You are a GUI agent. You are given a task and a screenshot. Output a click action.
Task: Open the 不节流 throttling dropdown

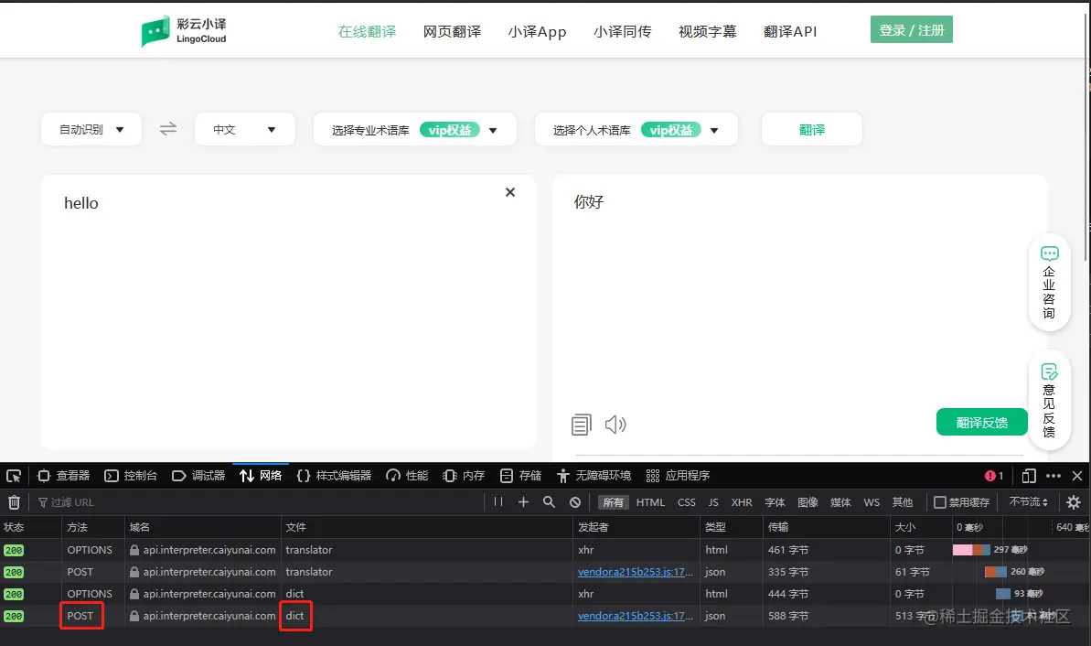(x=1026, y=501)
